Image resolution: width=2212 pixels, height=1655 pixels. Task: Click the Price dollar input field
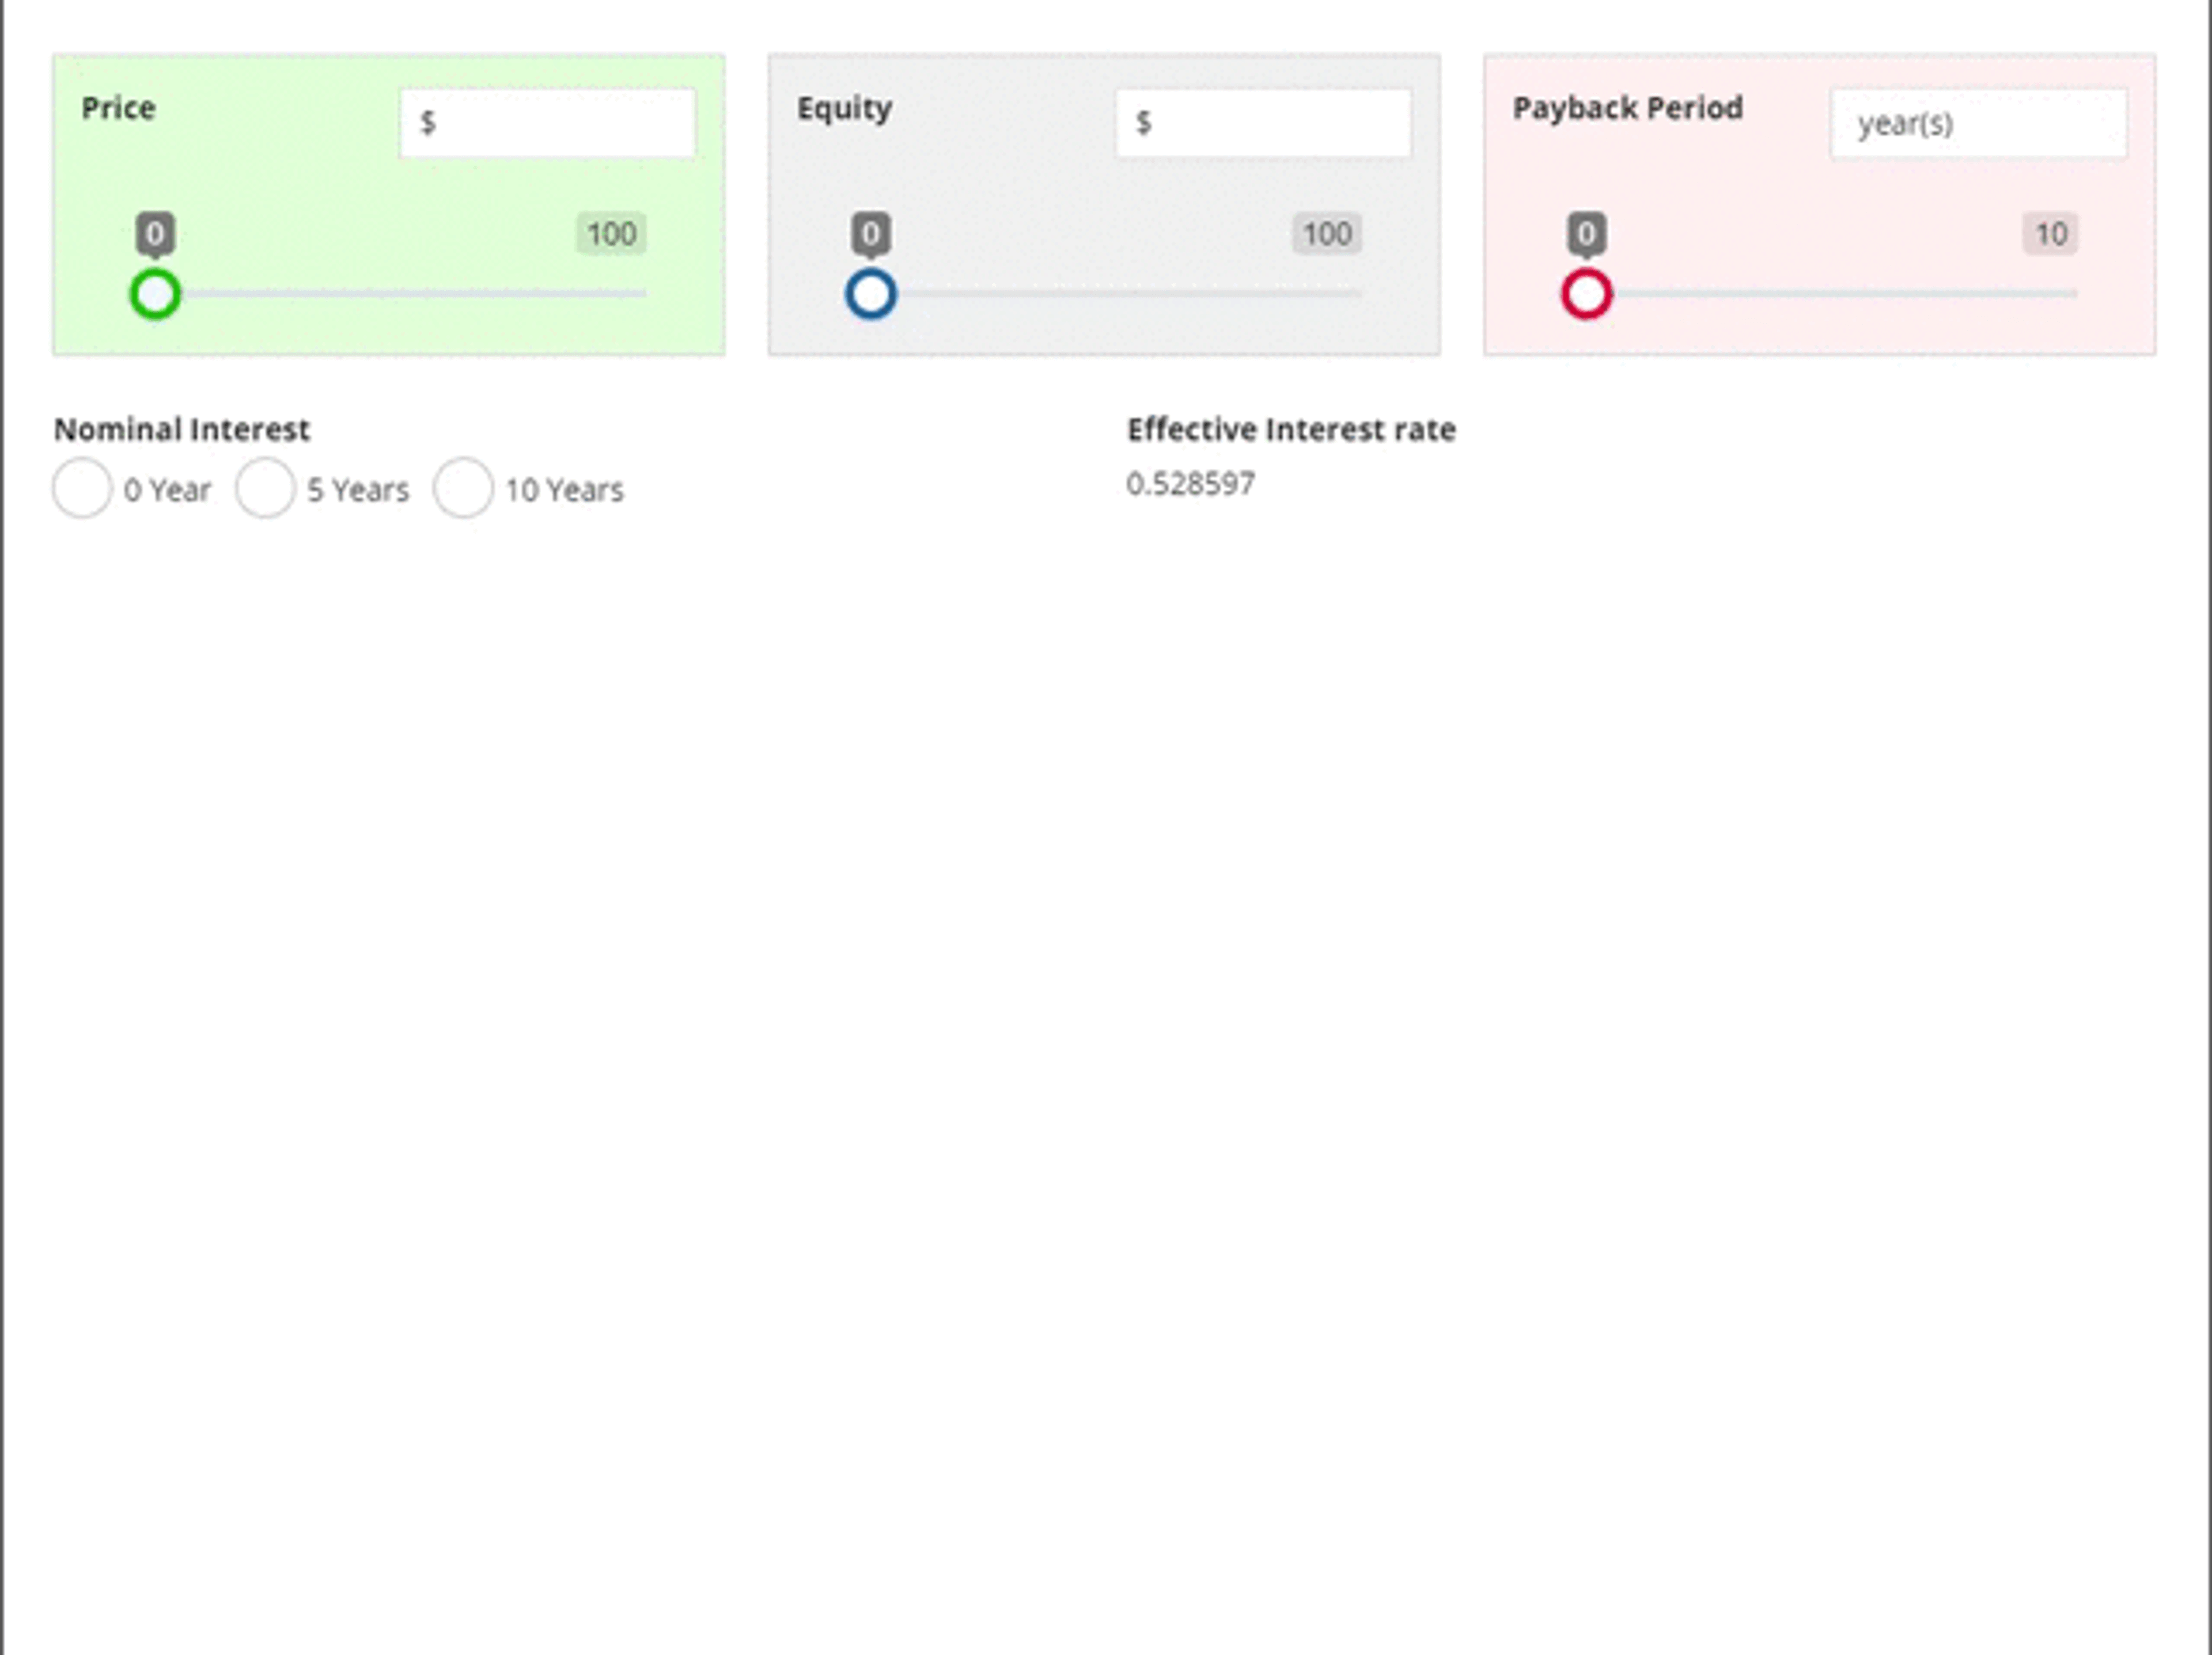tap(547, 123)
